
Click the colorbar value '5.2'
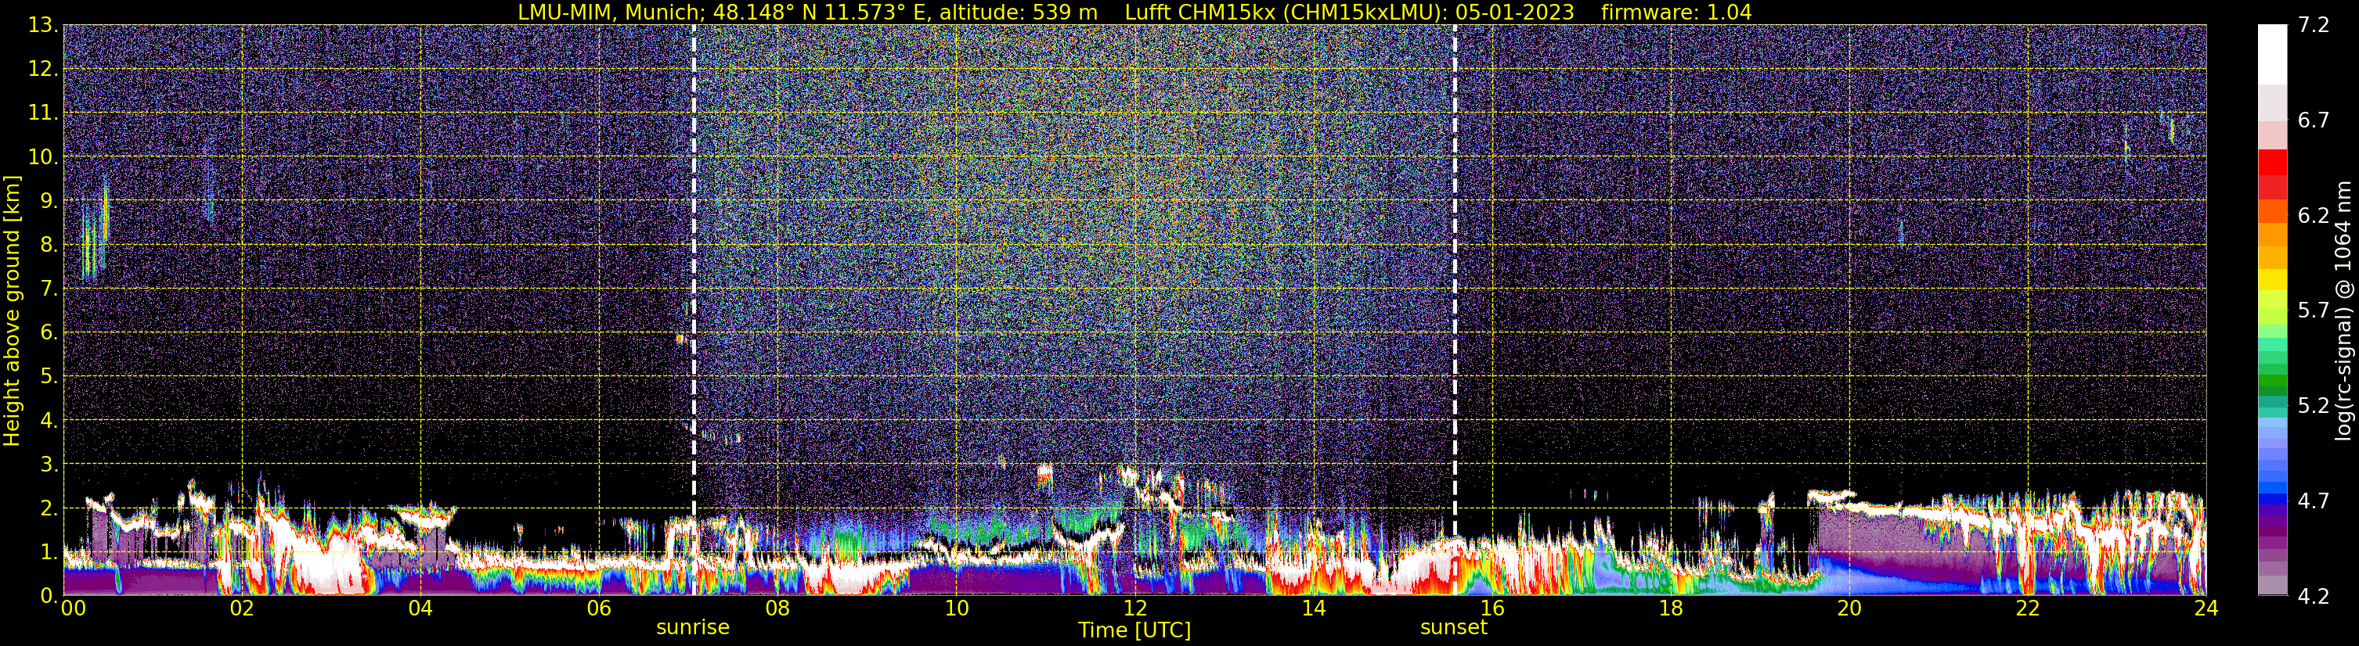pyautogui.click(x=2314, y=406)
